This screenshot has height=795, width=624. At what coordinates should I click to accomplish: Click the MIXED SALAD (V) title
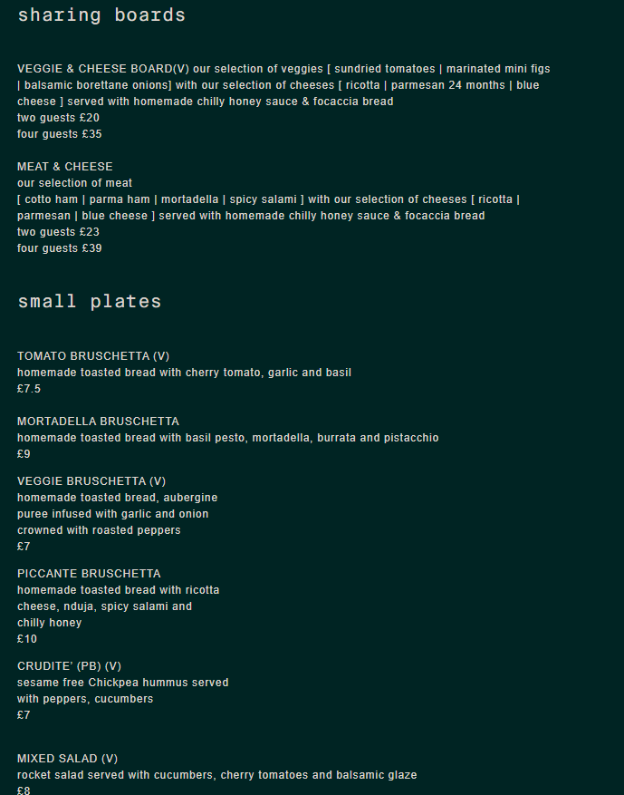(67, 759)
